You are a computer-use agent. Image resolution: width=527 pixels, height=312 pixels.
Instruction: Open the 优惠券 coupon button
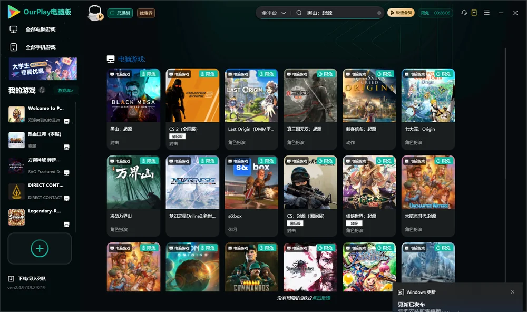(146, 13)
